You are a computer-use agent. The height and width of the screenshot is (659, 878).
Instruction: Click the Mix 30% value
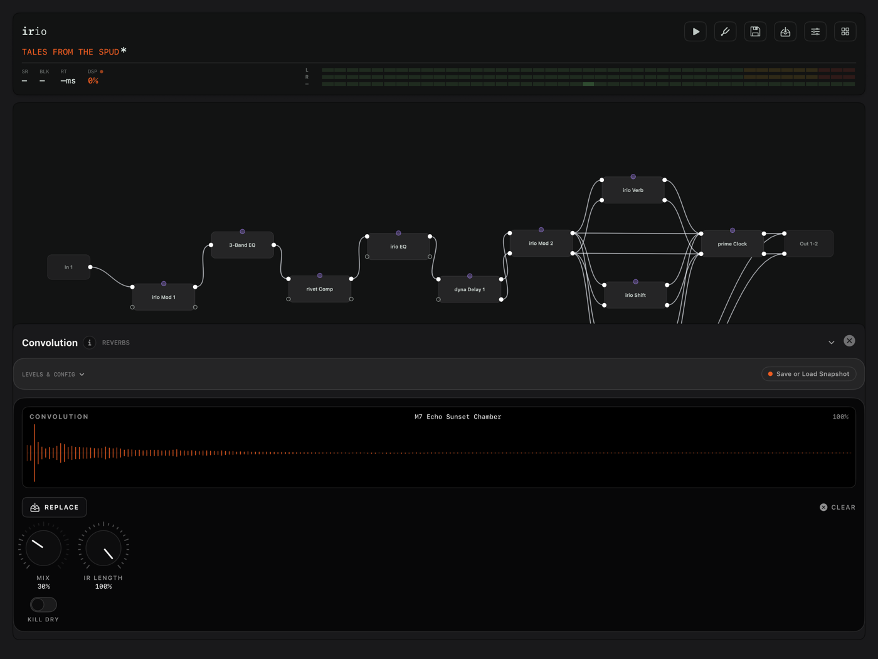[x=43, y=587]
